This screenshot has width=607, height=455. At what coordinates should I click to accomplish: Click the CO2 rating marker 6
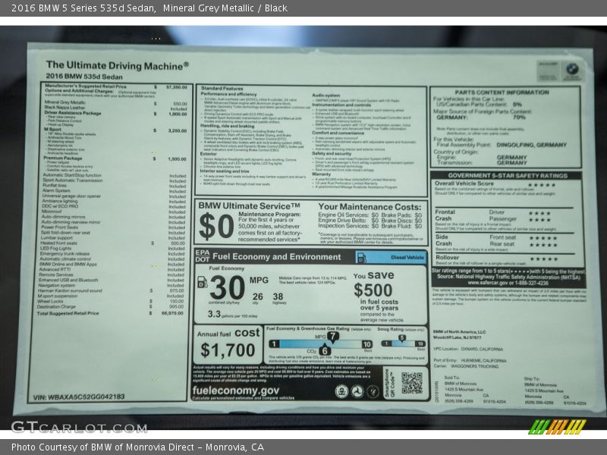(324, 350)
